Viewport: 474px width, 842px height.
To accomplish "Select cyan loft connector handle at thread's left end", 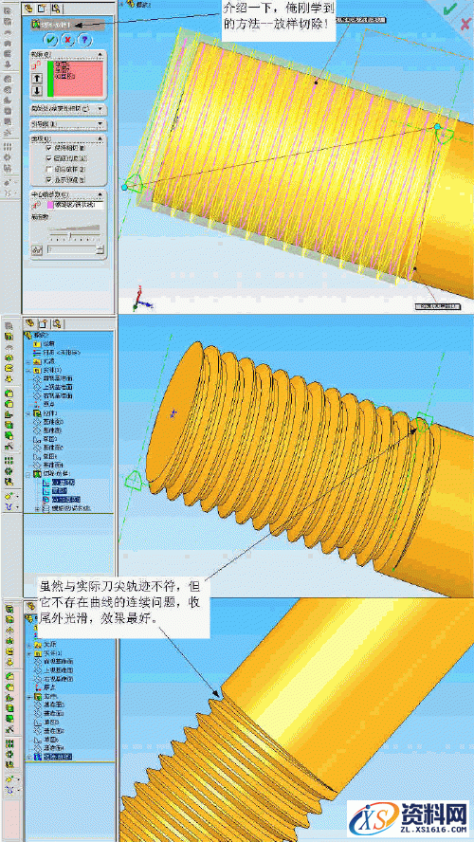I will click(124, 187).
